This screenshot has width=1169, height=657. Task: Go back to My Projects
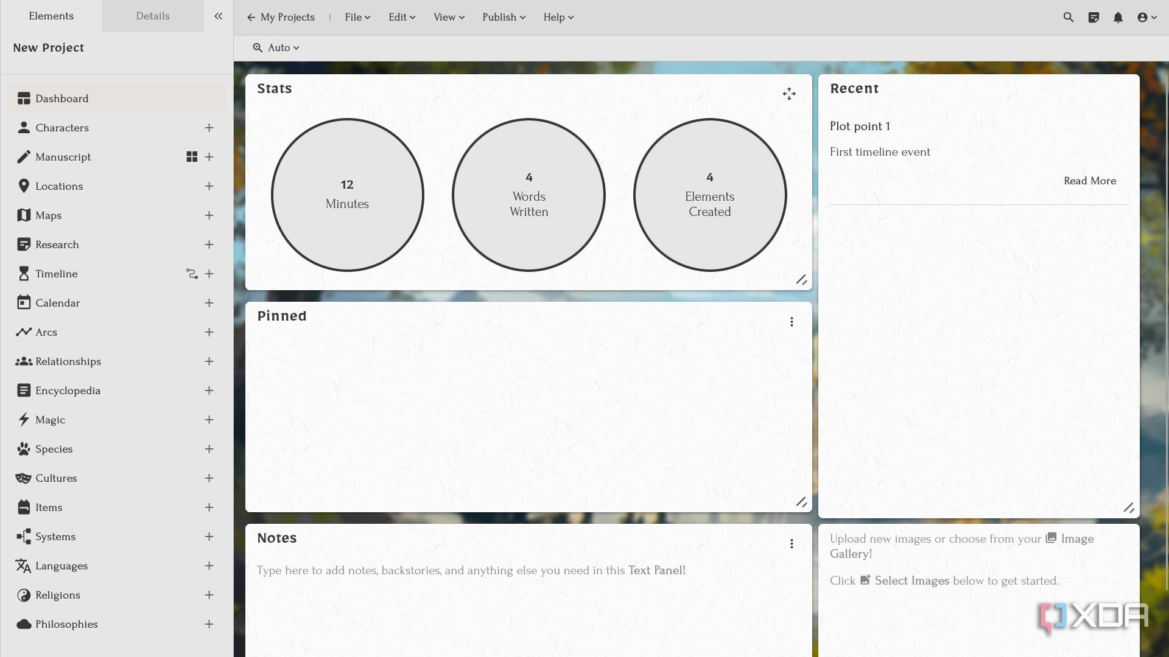point(281,17)
